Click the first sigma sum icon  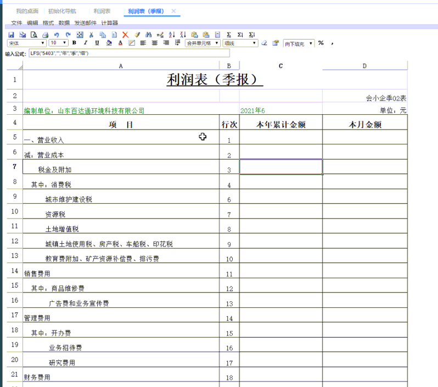[x=229, y=35]
